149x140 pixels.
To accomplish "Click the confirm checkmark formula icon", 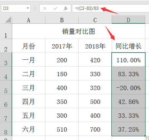I will [55, 8].
